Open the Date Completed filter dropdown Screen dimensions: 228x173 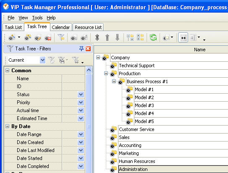81,166
